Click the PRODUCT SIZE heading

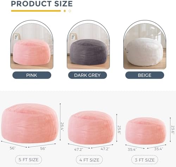click(42, 4)
